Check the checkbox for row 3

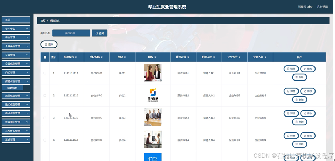coord(45,118)
